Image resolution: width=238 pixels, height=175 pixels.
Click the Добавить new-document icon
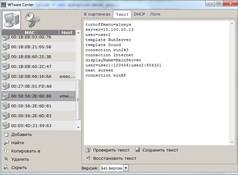6,134
